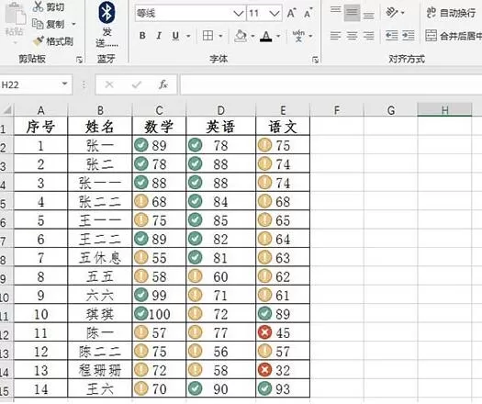Apply font color A
Screen dimensions: 482x404
click(x=266, y=36)
